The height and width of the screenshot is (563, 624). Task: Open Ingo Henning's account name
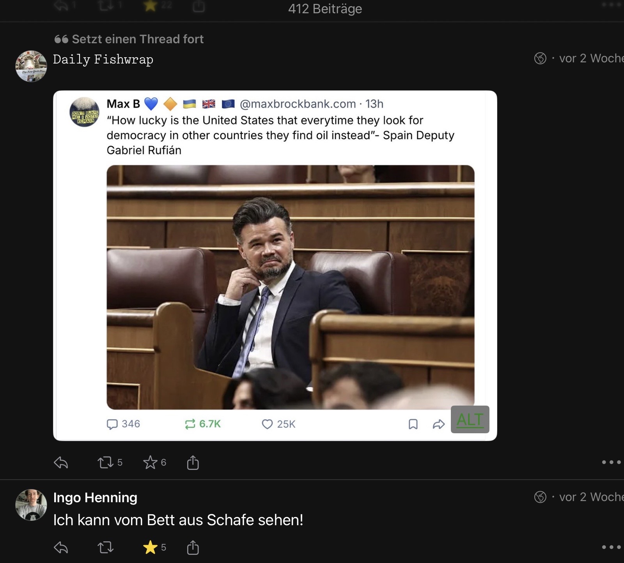tap(95, 498)
